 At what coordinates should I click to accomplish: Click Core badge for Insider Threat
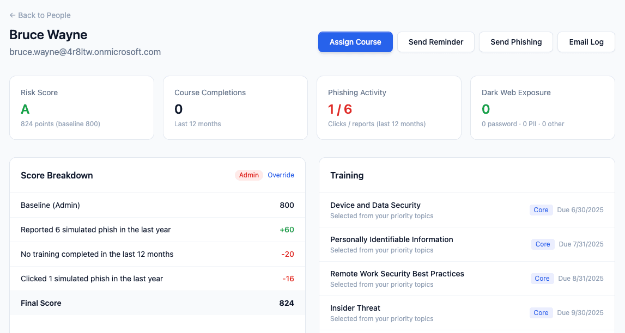[541, 313]
